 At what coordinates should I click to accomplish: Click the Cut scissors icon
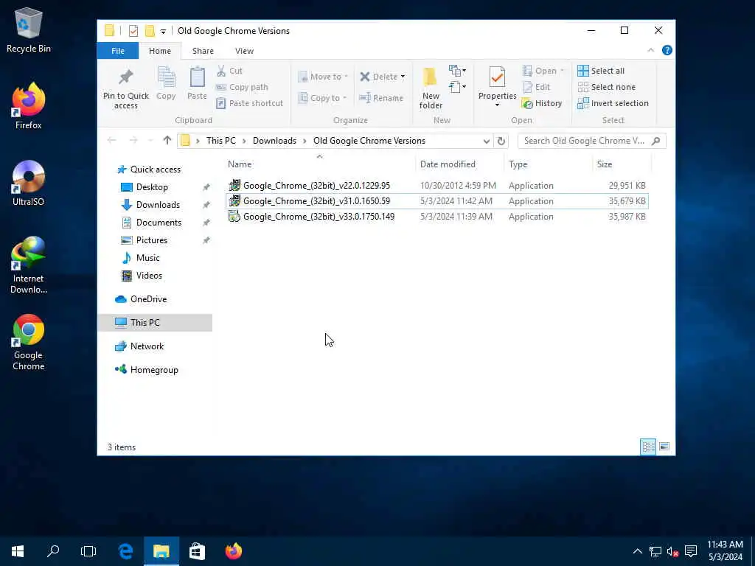tap(221, 71)
